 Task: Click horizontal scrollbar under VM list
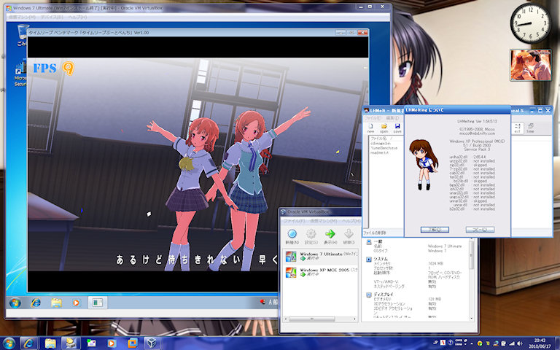(x=320, y=319)
